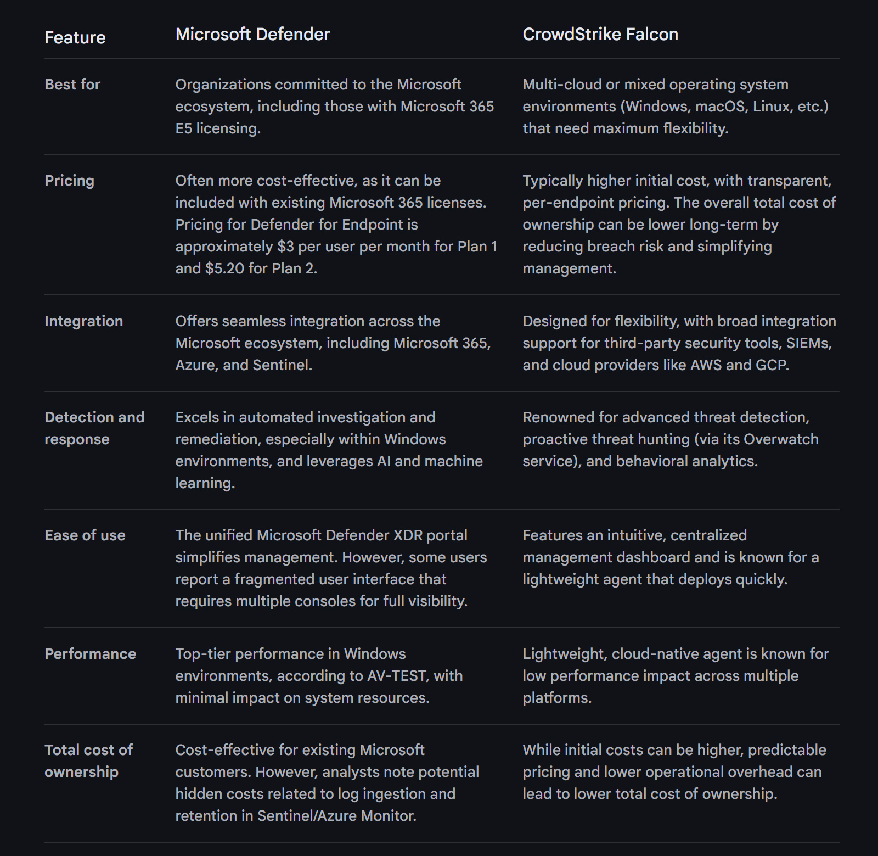Click the Total cost of ownership label
878x856 pixels.
pyautogui.click(x=88, y=761)
